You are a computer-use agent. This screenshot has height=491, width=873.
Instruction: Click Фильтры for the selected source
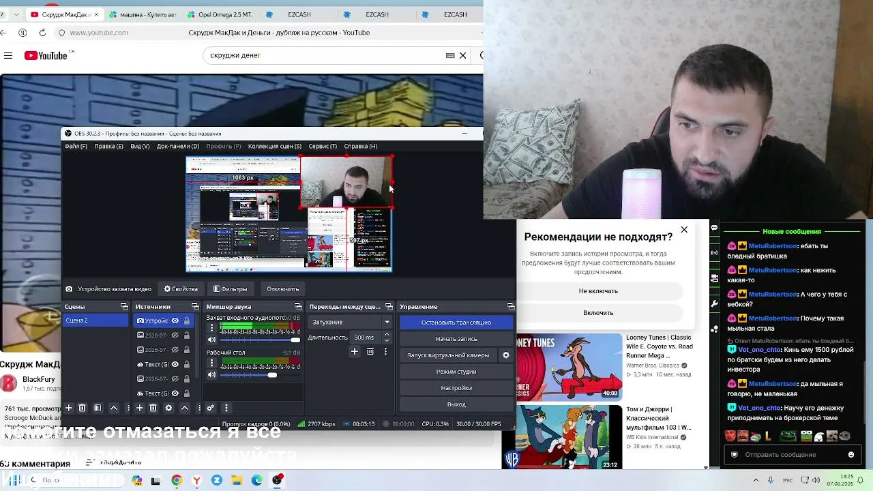[230, 289]
